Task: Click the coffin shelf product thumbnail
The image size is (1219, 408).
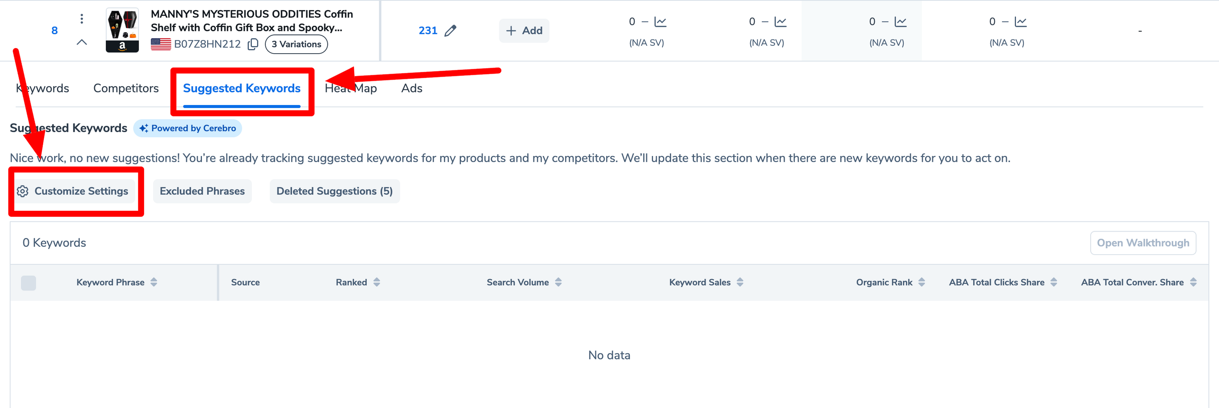Action: 122,30
